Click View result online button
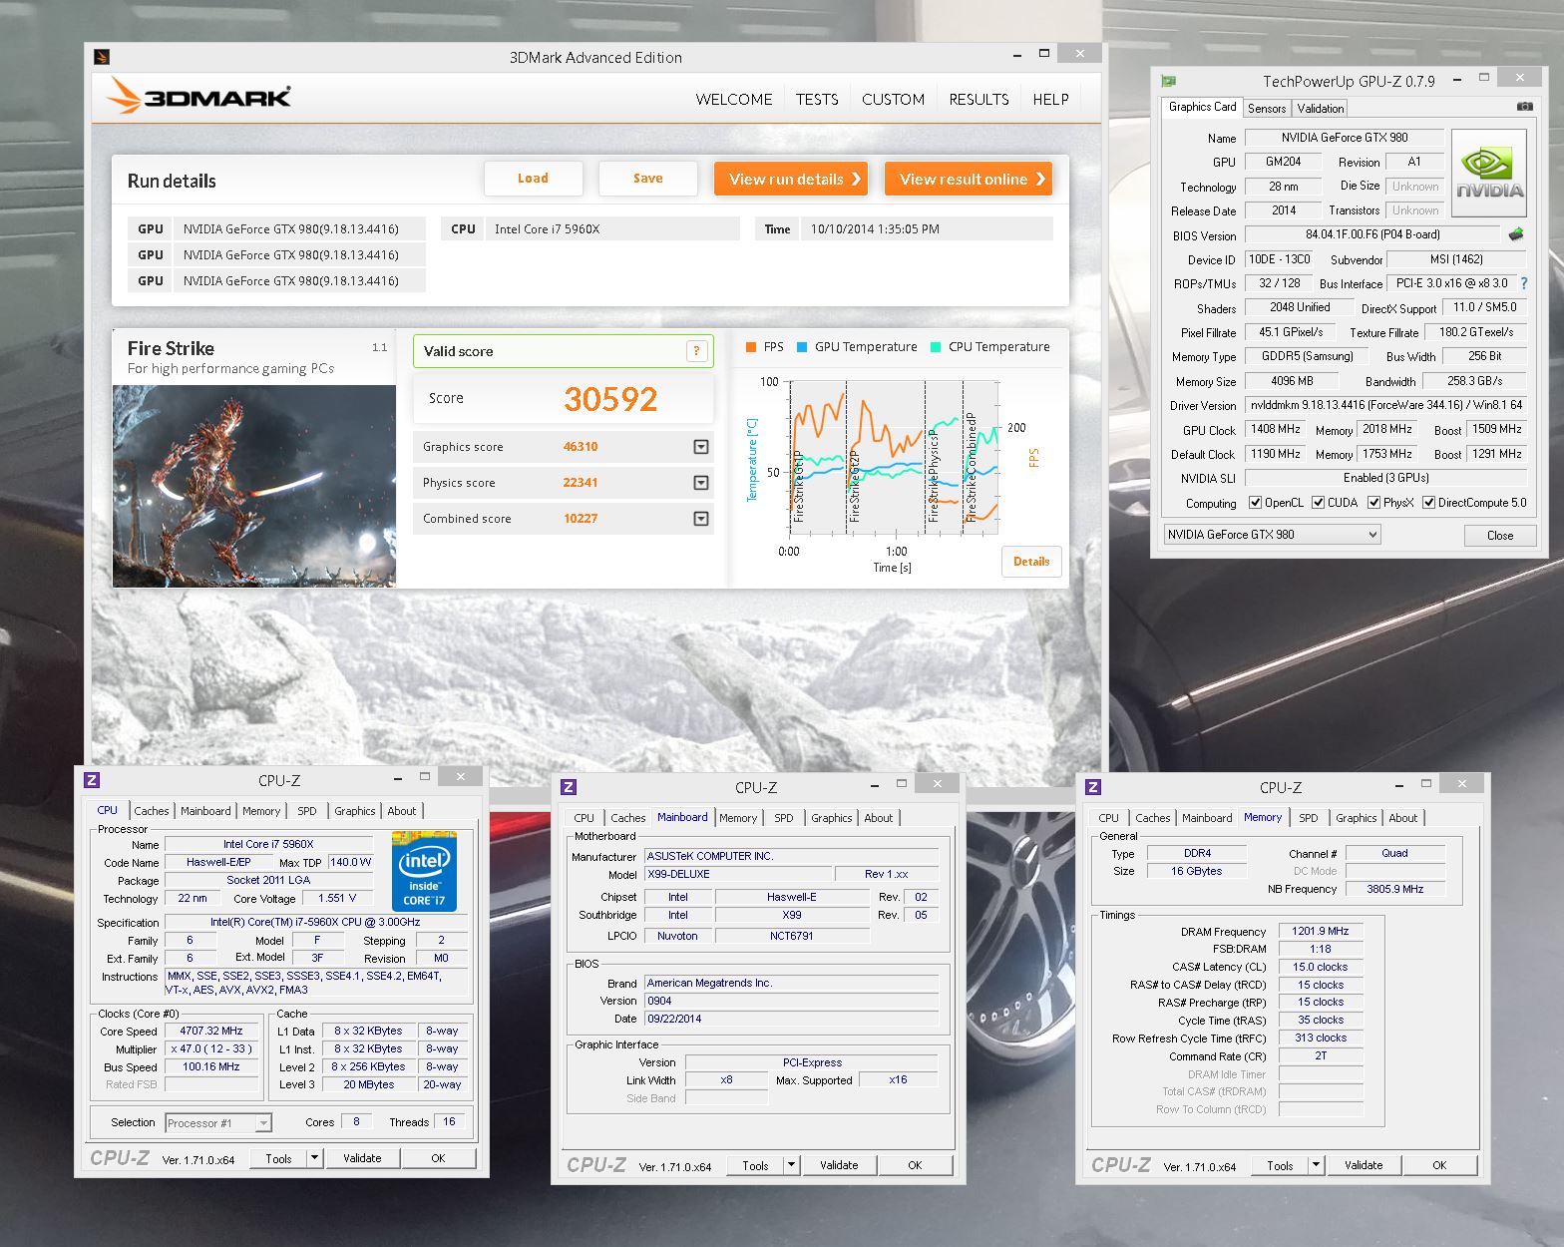 coord(969,180)
